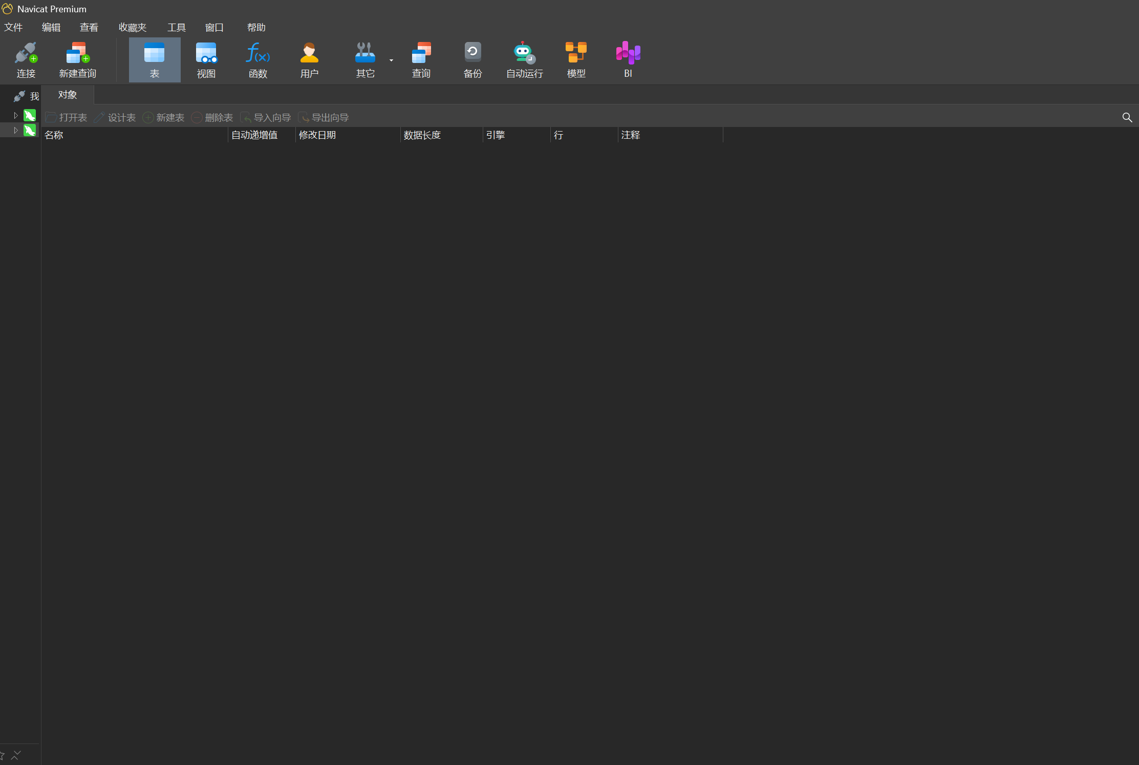The height and width of the screenshot is (765, 1139).
Task: Click the Connection plug icon
Action: click(x=26, y=53)
